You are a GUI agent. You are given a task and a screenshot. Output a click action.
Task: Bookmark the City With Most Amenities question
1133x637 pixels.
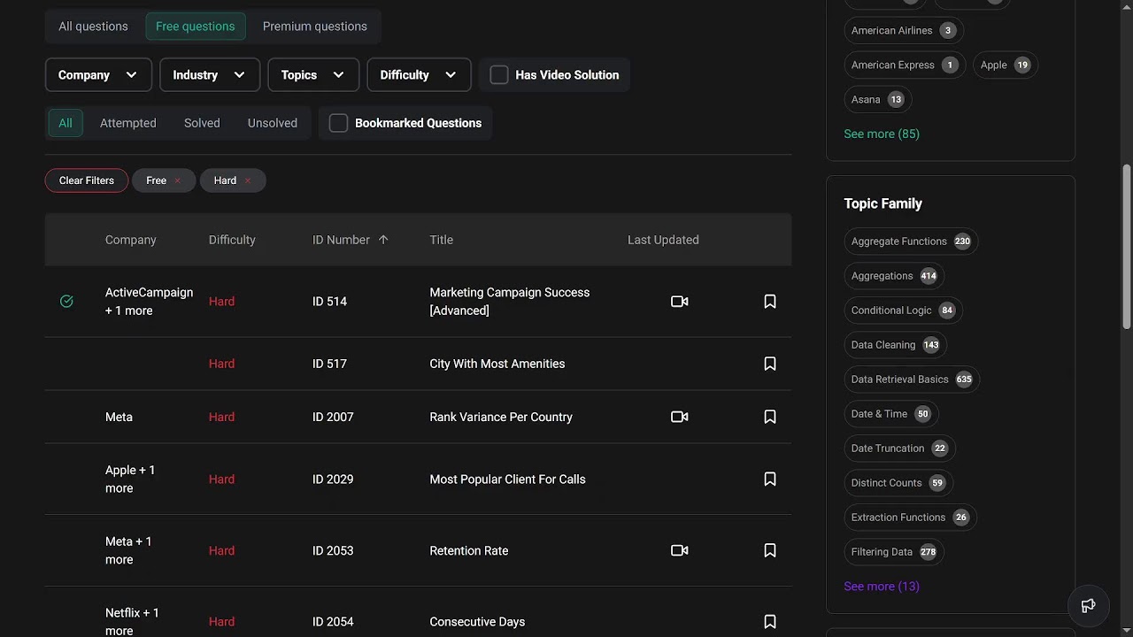[x=770, y=364]
